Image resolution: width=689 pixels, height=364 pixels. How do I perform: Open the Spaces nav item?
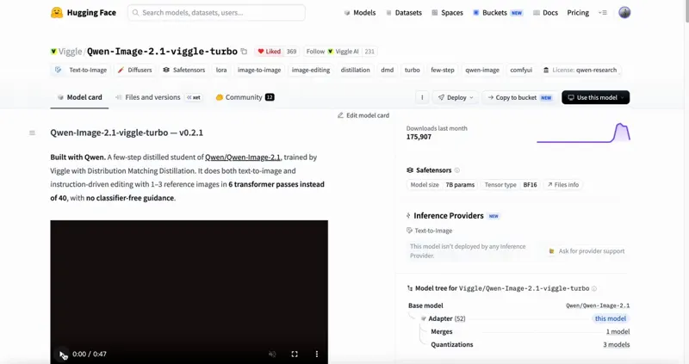click(447, 13)
